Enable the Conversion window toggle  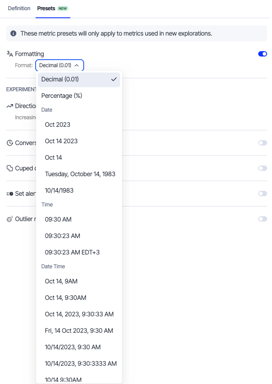262,143
